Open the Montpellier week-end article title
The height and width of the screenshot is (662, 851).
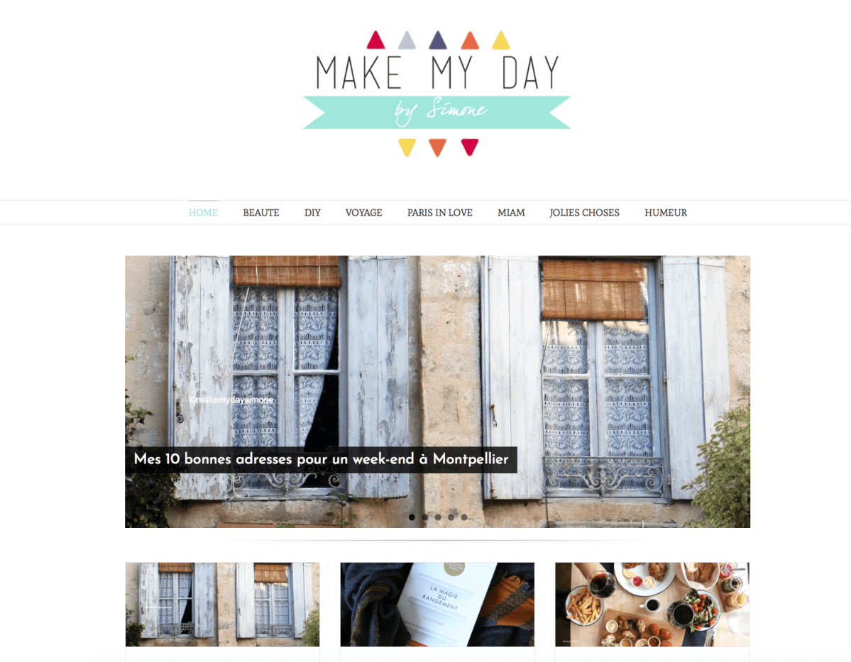click(321, 459)
